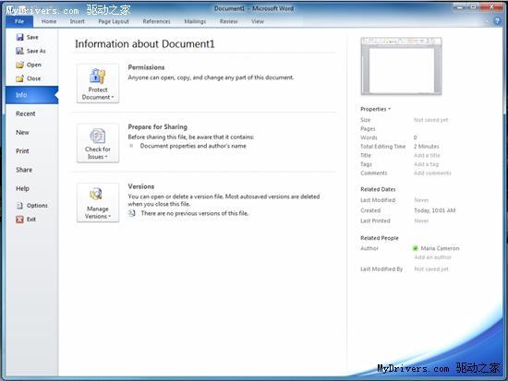The image size is (508, 381).
Task: Click the Prepare for Sharing heading
Action: (x=158, y=127)
